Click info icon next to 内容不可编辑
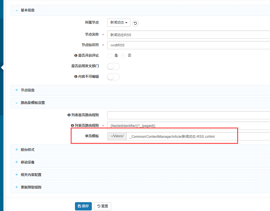270x211 pixels. click(76, 77)
